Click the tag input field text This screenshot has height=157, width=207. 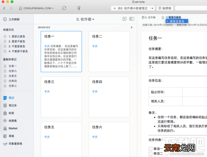point(173,17)
